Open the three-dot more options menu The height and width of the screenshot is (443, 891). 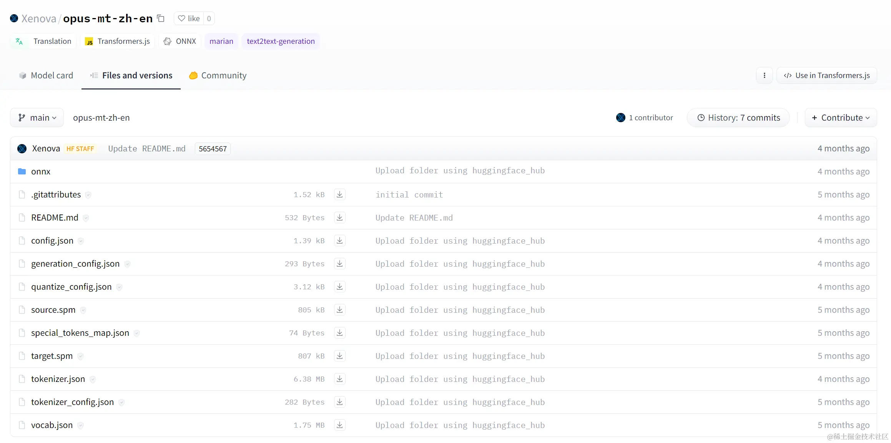point(765,75)
